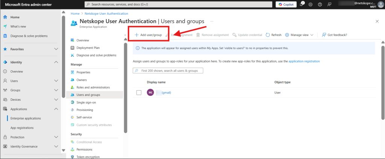Collapse the Identity section chevron
Viewport: 385px width, 159px height.
point(56,62)
